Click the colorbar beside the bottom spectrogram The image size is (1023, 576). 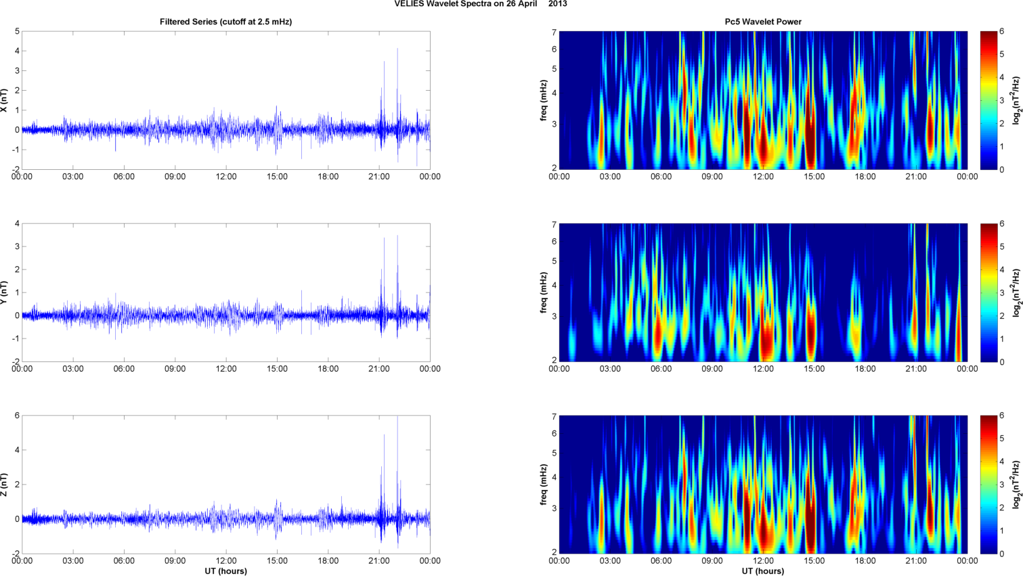989,485
